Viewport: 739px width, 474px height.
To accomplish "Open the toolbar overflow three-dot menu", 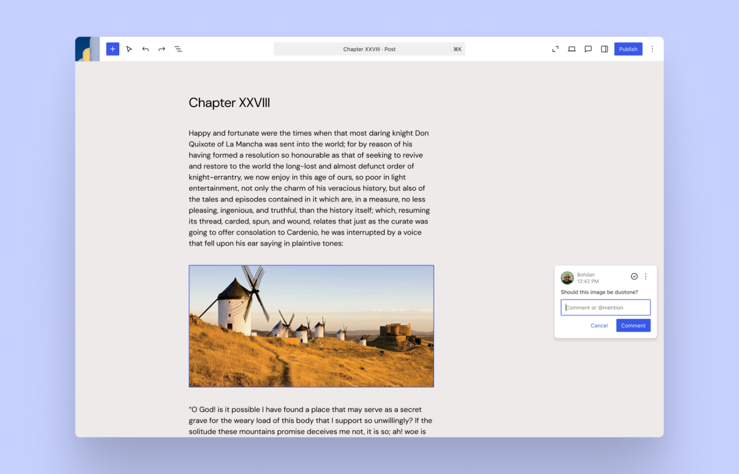I will pos(652,48).
